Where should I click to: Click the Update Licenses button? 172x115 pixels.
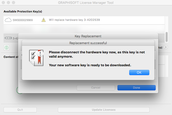tap(103, 110)
